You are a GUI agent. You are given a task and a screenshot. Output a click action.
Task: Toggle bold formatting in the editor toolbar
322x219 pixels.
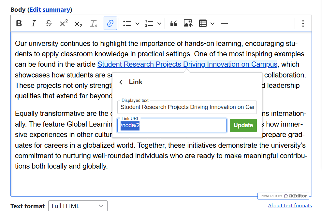[x=19, y=23]
